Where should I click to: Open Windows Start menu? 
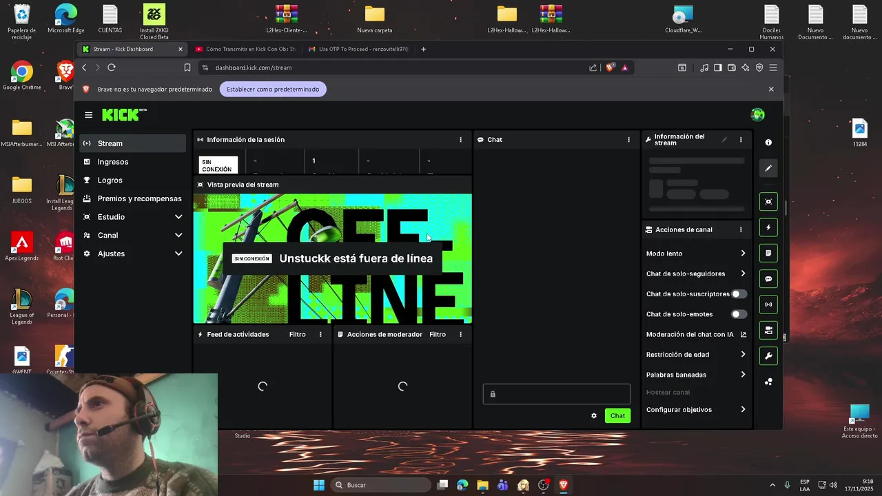pos(319,485)
